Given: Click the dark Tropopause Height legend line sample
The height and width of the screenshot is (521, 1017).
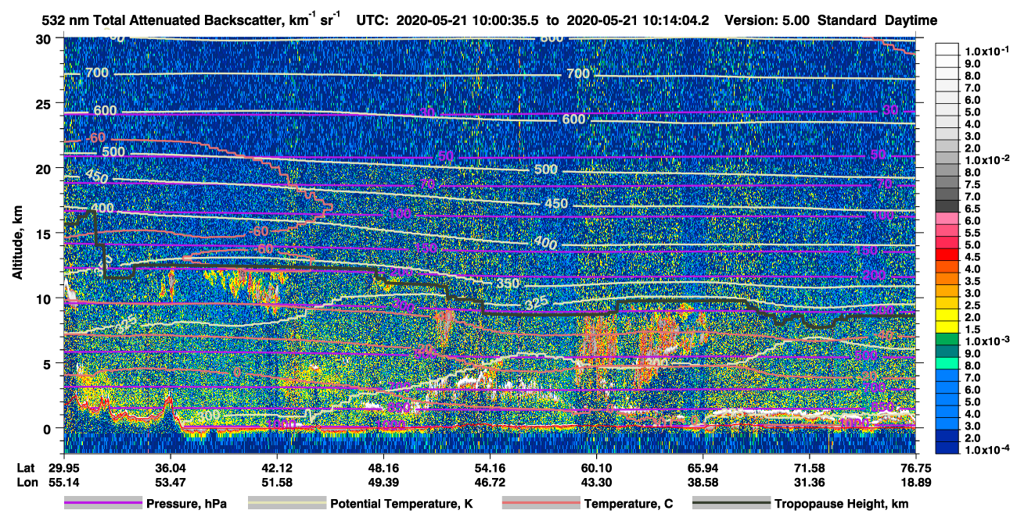Looking at the screenshot, I should pos(731,504).
